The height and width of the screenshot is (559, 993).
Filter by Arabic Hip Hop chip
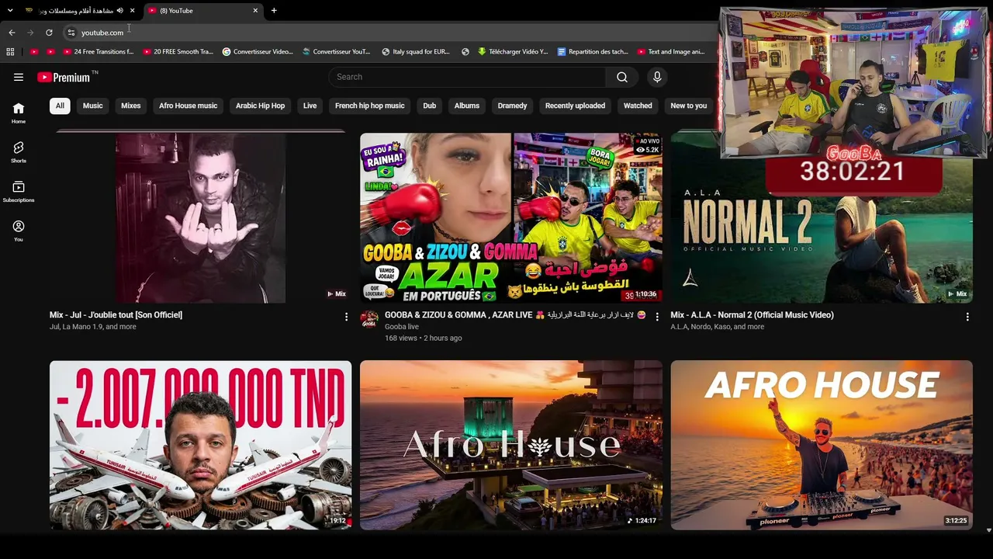pyautogui.click(x=260, y=106)
